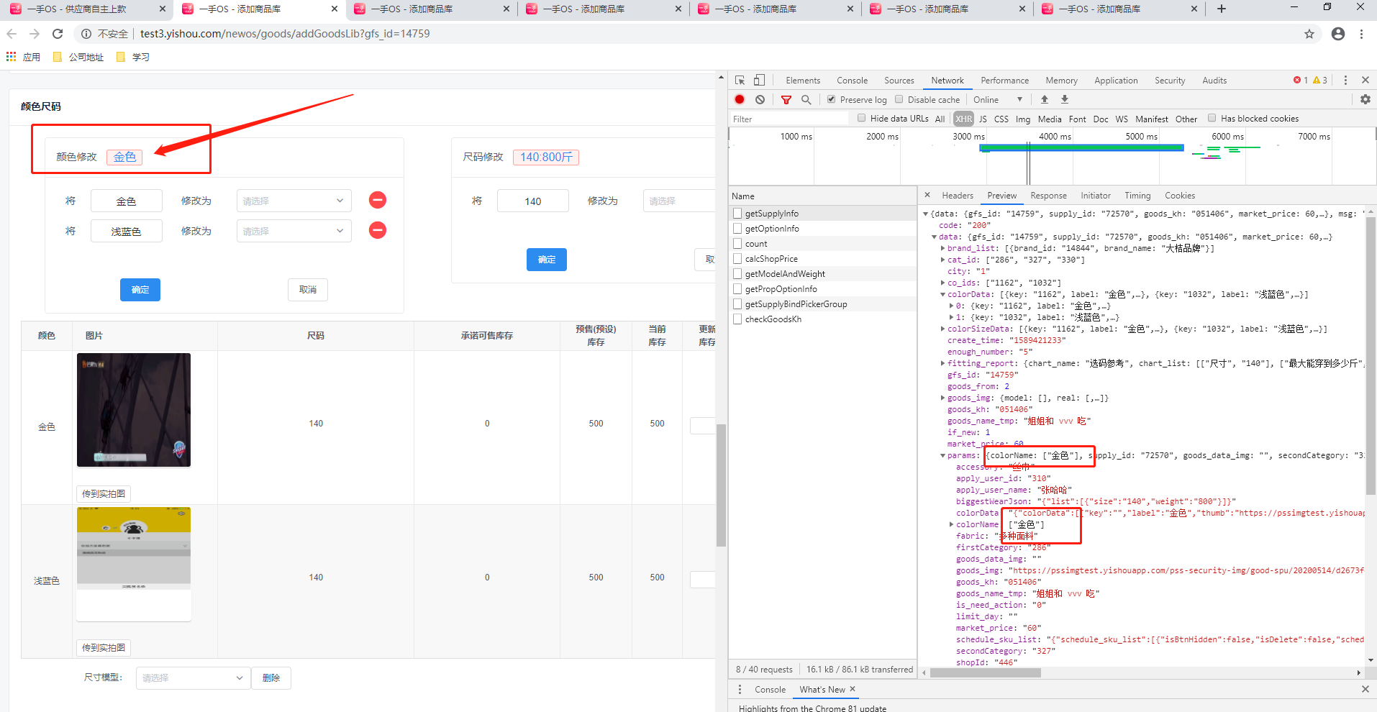Click the network Filter input field
Viewport: 1377px width, 712px height.
pos(789,119)
